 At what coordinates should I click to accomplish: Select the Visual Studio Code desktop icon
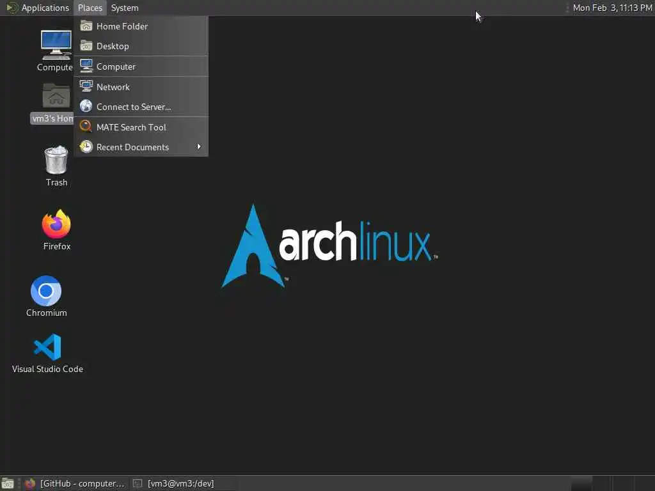pyautogui.click(x=47, y=353)
